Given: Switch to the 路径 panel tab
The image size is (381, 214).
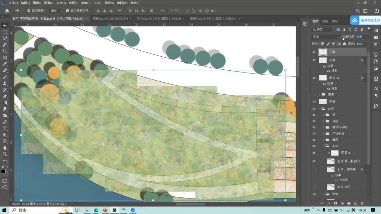Looking at the screenshot, I should point(335,21).
